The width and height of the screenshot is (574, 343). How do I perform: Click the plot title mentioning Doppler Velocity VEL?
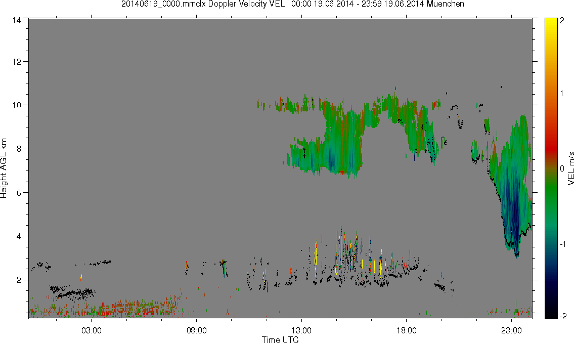pyautogui.click(x=292, y=4)
